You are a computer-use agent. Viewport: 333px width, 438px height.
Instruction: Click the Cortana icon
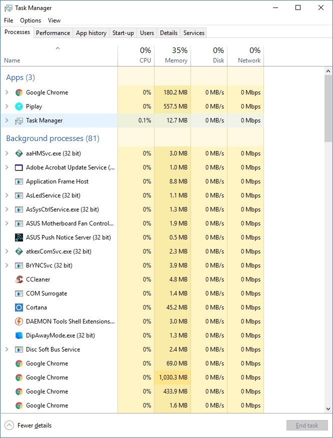click(18, 307)
